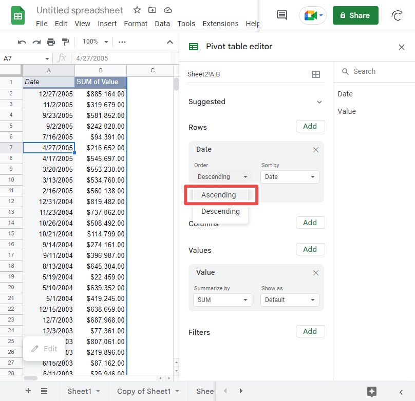The image size is (415, 401).
Task: Close the Pivot table editor
Action: pyautogui.click(x=402, y=47)
